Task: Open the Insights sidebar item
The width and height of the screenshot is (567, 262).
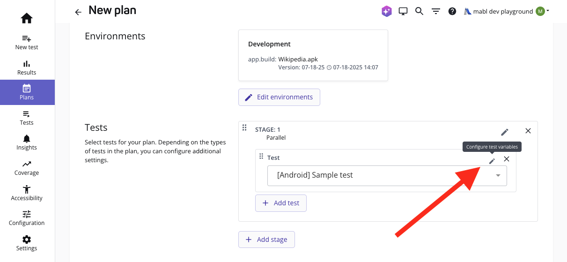Action: (27, 142)
